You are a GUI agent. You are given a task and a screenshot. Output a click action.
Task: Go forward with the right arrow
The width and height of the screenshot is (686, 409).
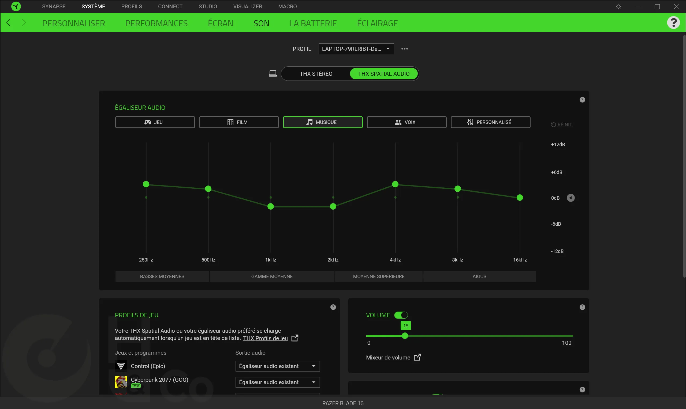click(24, 22)
